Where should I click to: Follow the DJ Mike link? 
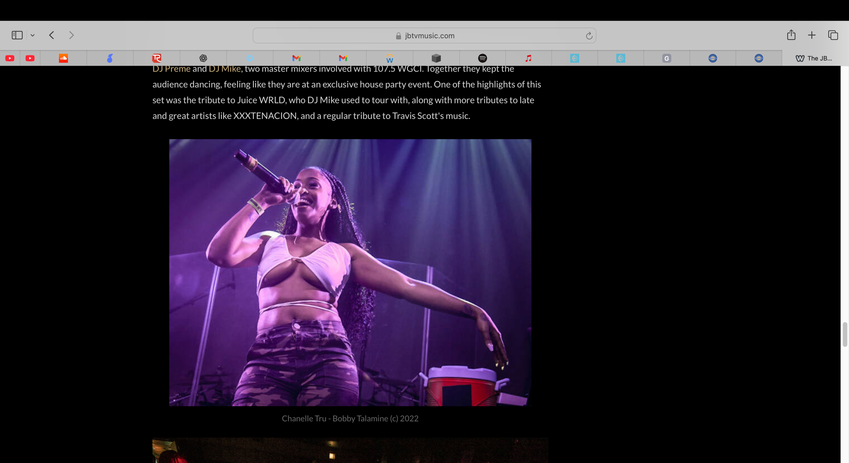click(224, 69)
